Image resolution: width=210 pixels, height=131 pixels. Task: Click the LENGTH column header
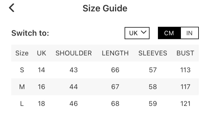pos(115,53)
